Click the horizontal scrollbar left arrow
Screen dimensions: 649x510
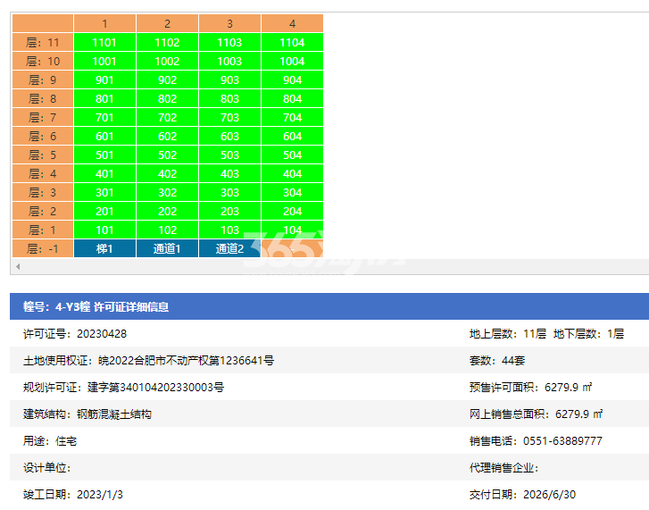pyautogui.click(x=18, y=266)
